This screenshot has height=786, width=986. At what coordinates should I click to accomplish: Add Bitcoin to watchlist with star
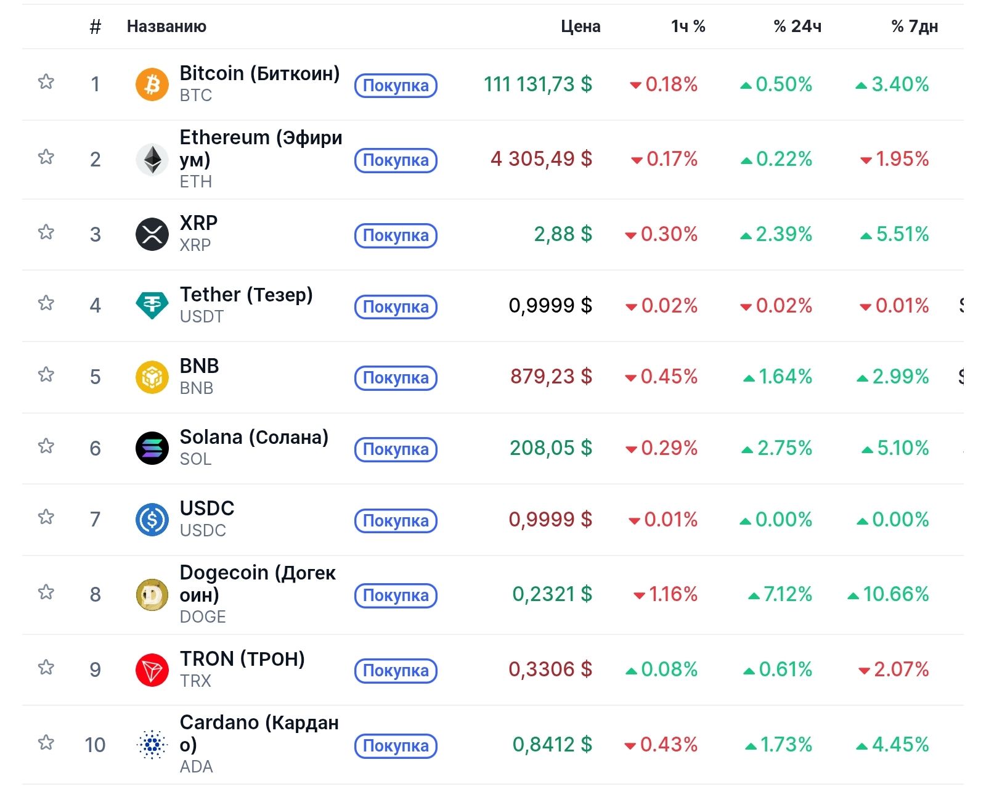(x=46, y=82)
